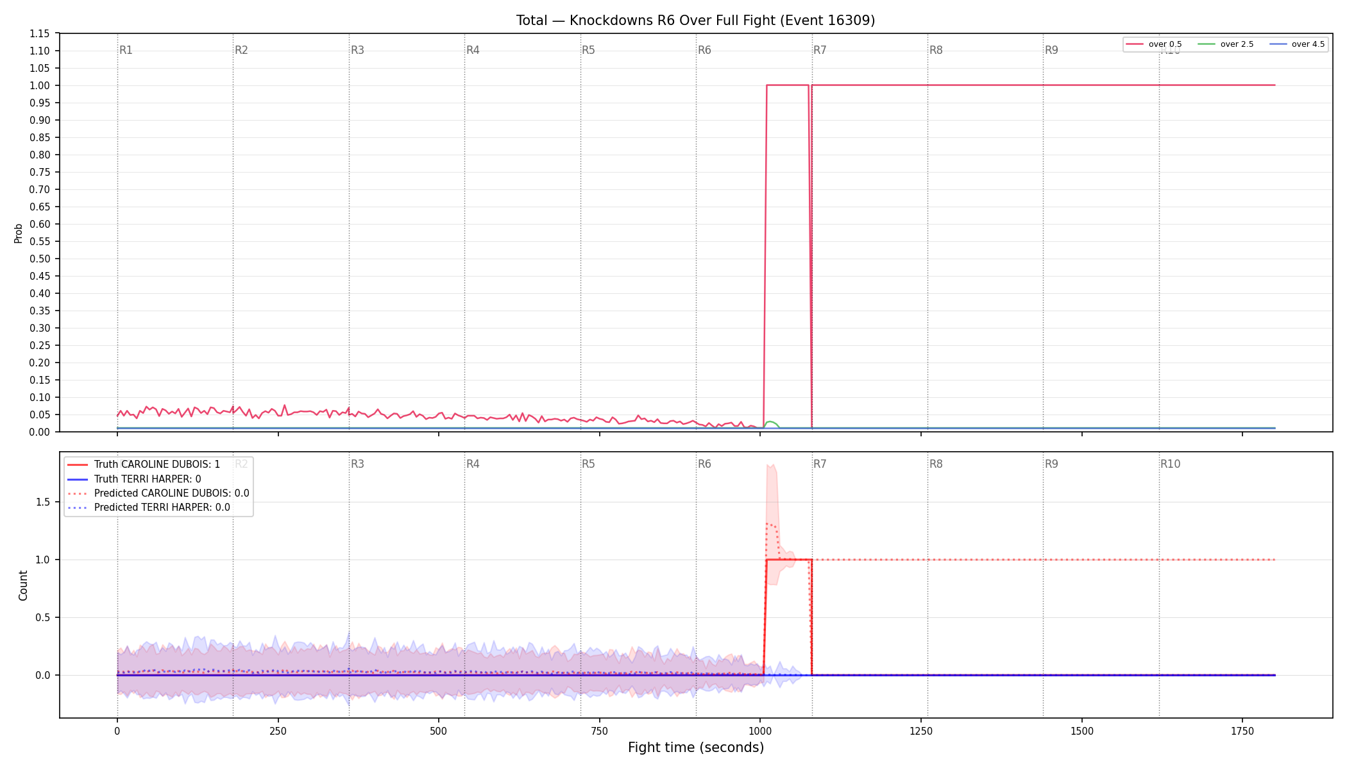Click the "0.05" tick on the Prob axis

(x=40, y=415)
